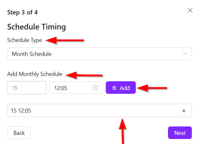Screen dimensions: 199x144
Task: Click the Schedule Type label
Action: pos(25,40)
